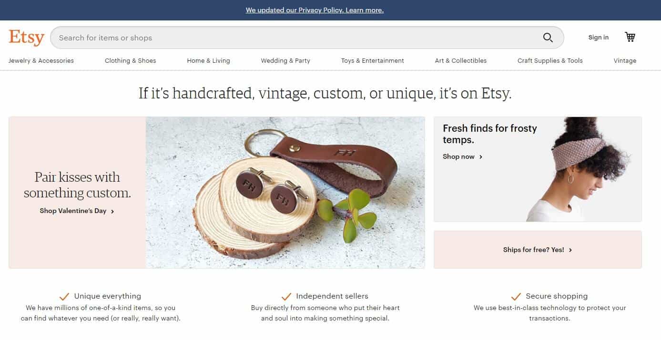Click the Independent sellers checkmark icon
This screenshot has width=661, height=340.
coord(286,296)
